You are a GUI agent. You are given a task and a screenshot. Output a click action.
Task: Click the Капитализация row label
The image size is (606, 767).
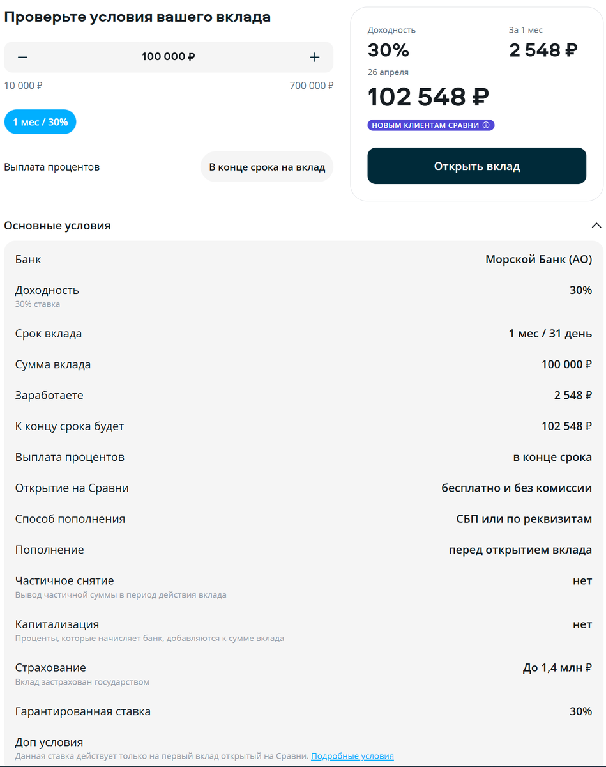point(57,624)
